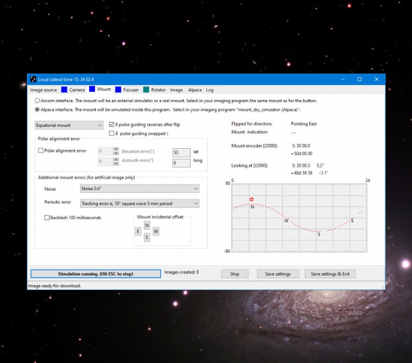Close the simulator window

[x=376, y=79]
